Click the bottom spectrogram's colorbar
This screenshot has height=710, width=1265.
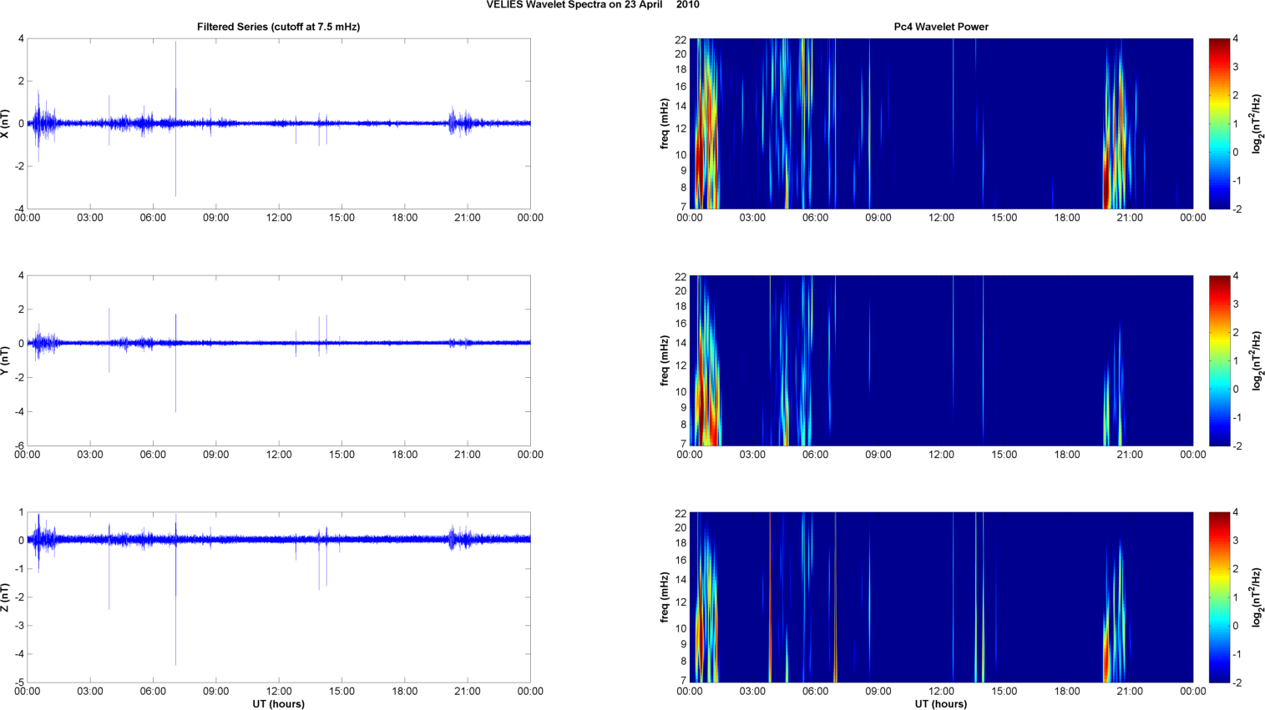pyautogui.click(x=1219, y=597)
